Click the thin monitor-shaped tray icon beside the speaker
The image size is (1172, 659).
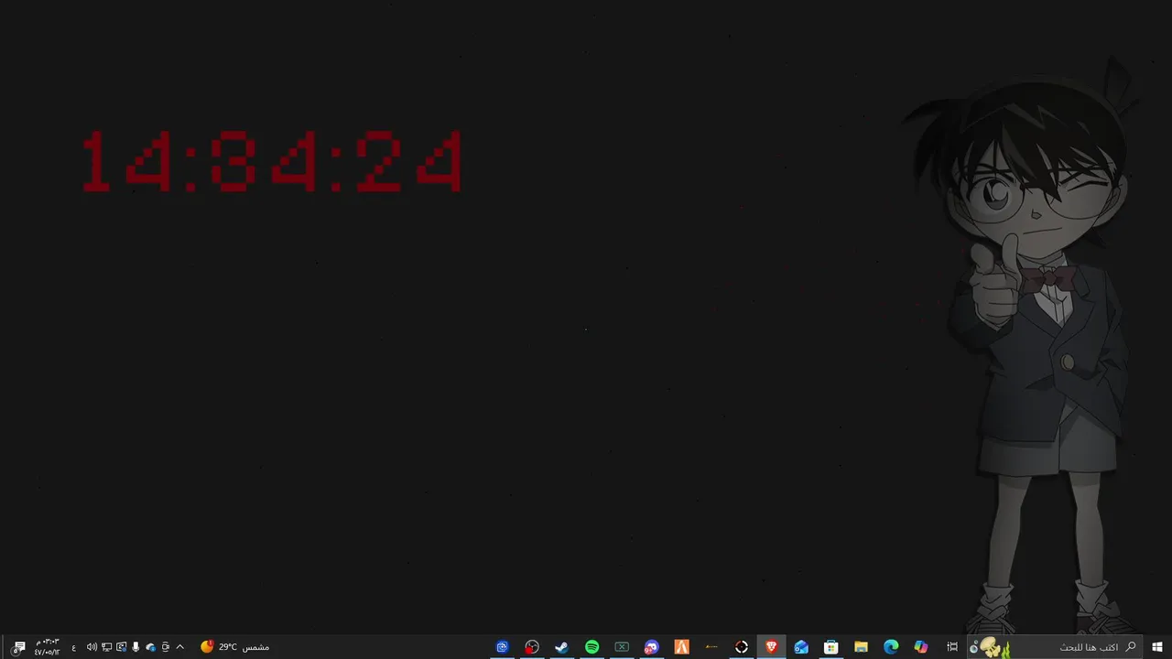pos(106,647)
